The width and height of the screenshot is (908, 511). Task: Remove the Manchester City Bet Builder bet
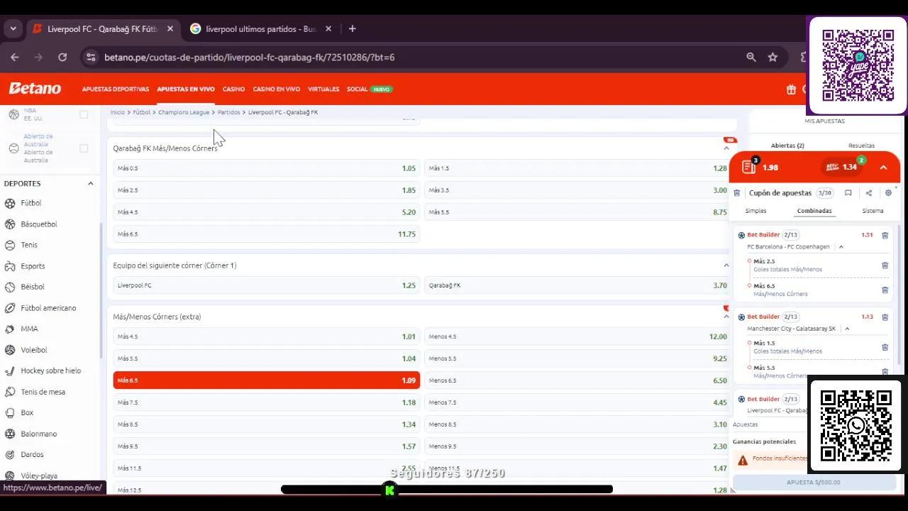(885, 317)
